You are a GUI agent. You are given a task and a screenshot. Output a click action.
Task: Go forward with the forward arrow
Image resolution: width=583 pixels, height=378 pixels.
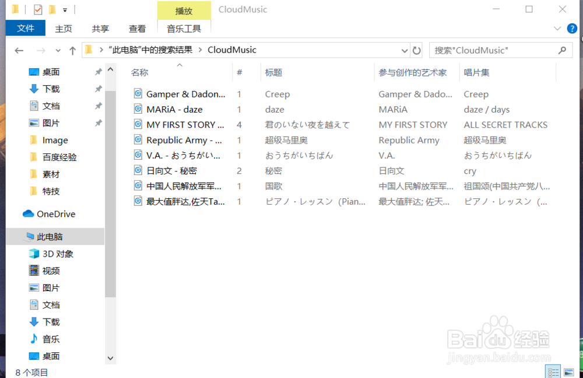click(x=41, y=50)
